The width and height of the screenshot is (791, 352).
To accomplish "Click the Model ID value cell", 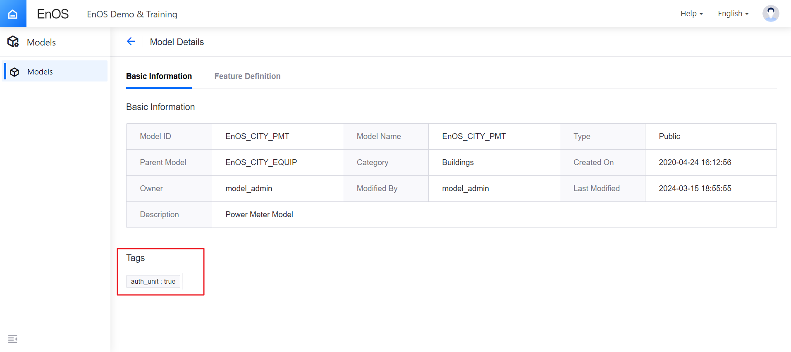I will click(x=257, y=136).
